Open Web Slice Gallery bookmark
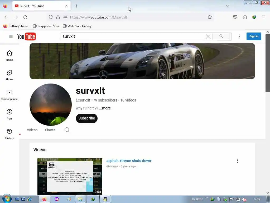Viewport: 270px width, 203px height. pyautogui.click(x=77, y=26)
